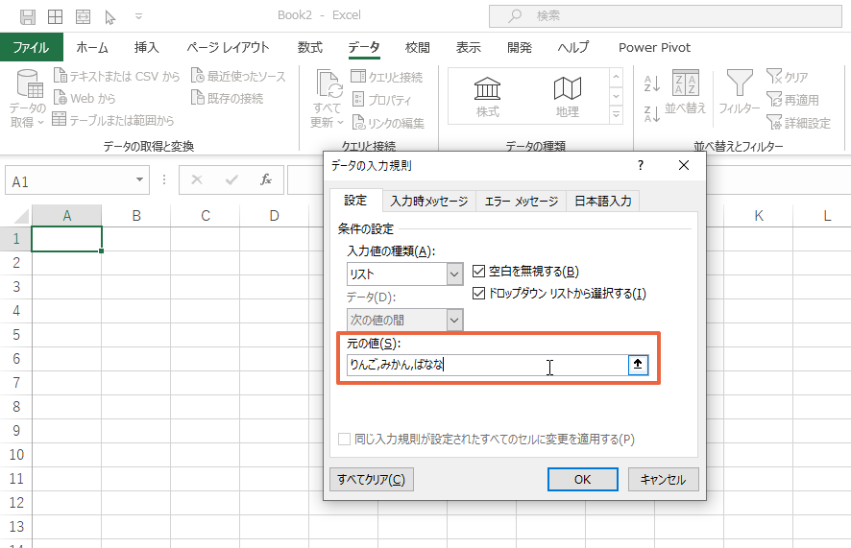The image size is (851, 548).
Task: Open the 入力値の種類 リスト dropdown
Action: tap(455, 274)
